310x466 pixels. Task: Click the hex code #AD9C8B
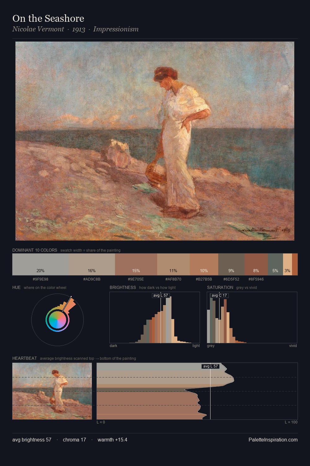[92, 279]
